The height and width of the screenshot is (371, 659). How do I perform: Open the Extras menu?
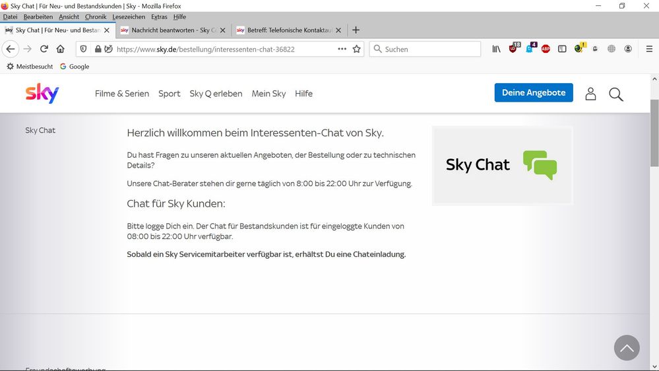point(159,17)
